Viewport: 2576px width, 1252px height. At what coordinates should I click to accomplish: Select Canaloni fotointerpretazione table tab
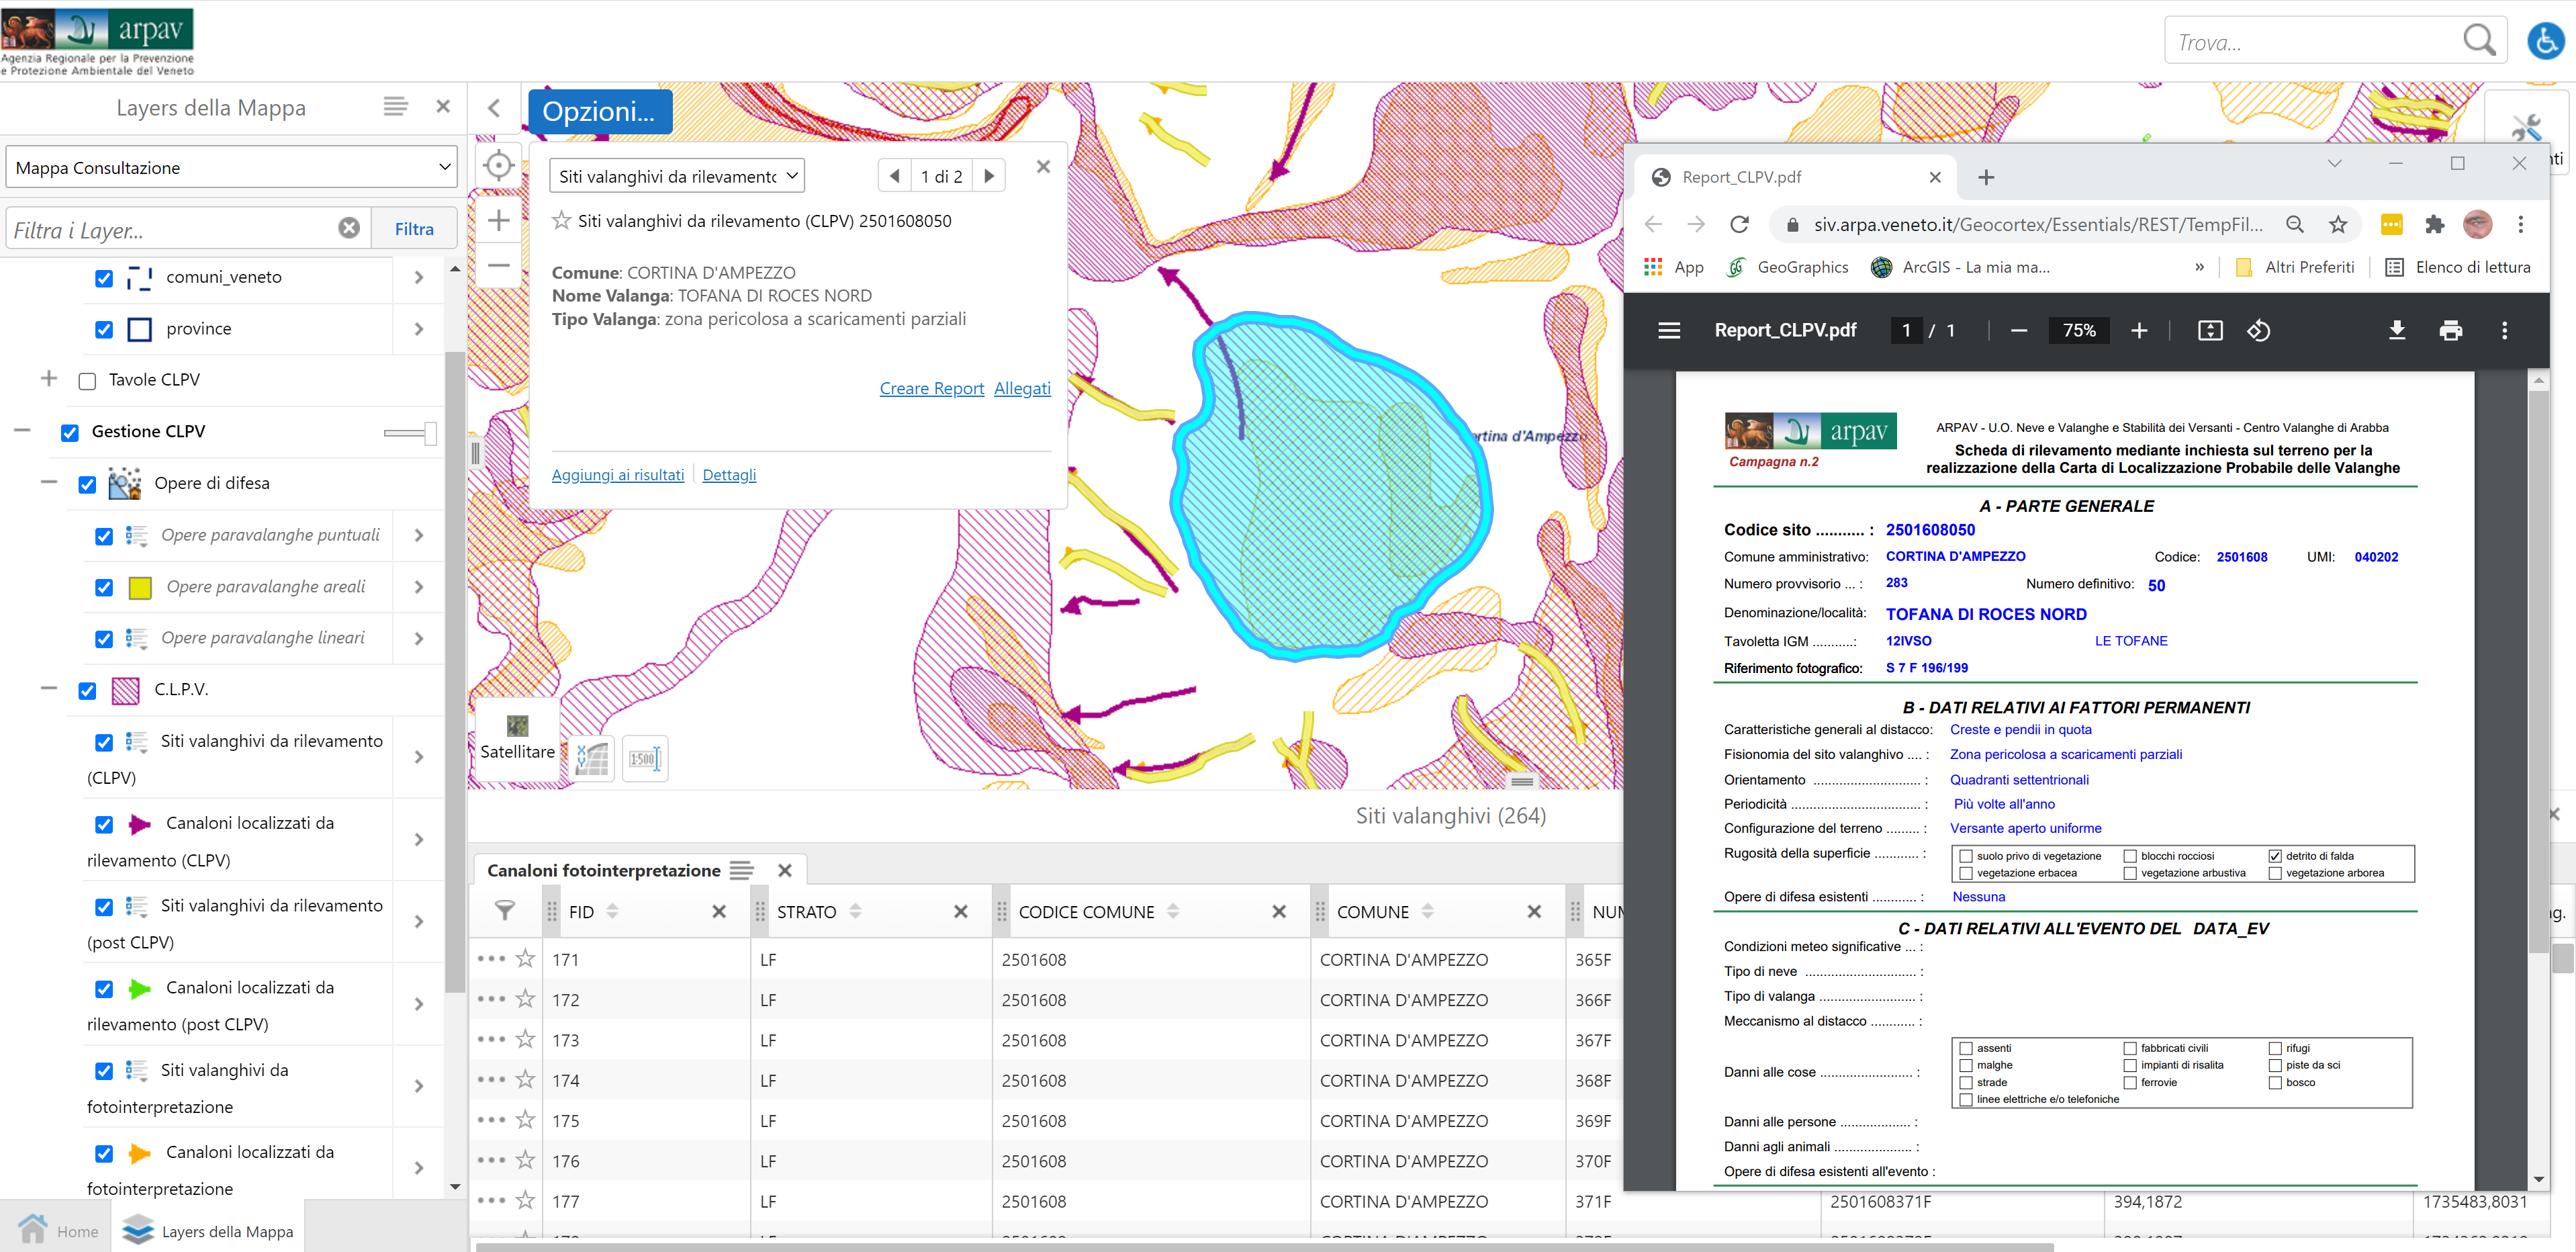coord(603,870)
